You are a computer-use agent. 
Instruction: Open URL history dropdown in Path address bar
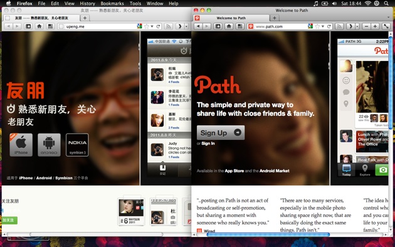click(323, 26)
